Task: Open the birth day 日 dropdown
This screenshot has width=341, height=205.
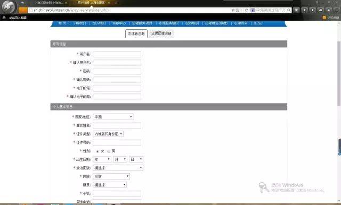Action: click(x=136, y=159)
